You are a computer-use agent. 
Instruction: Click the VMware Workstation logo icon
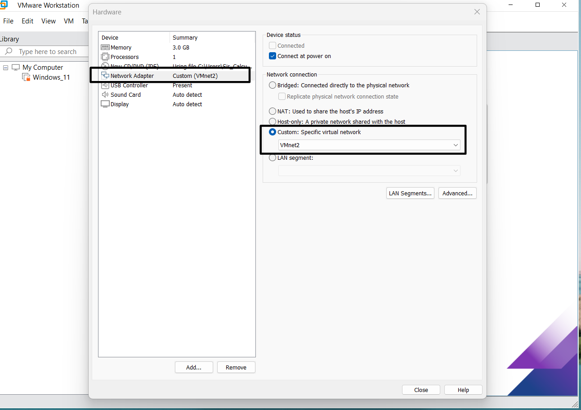pyautogui.click(x=3, y=5)
